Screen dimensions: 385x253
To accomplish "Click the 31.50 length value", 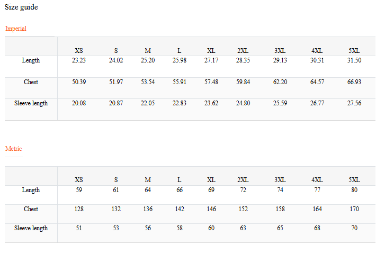I will pos(354,60).
